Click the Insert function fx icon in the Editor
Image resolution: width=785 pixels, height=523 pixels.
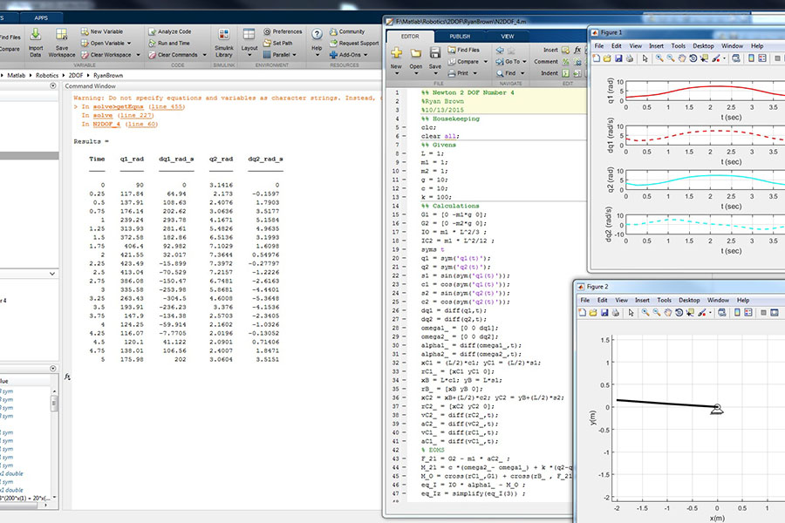click(577, 50)
